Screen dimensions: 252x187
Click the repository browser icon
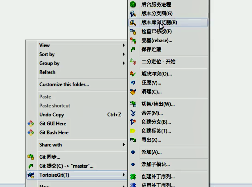pos(133,23)
